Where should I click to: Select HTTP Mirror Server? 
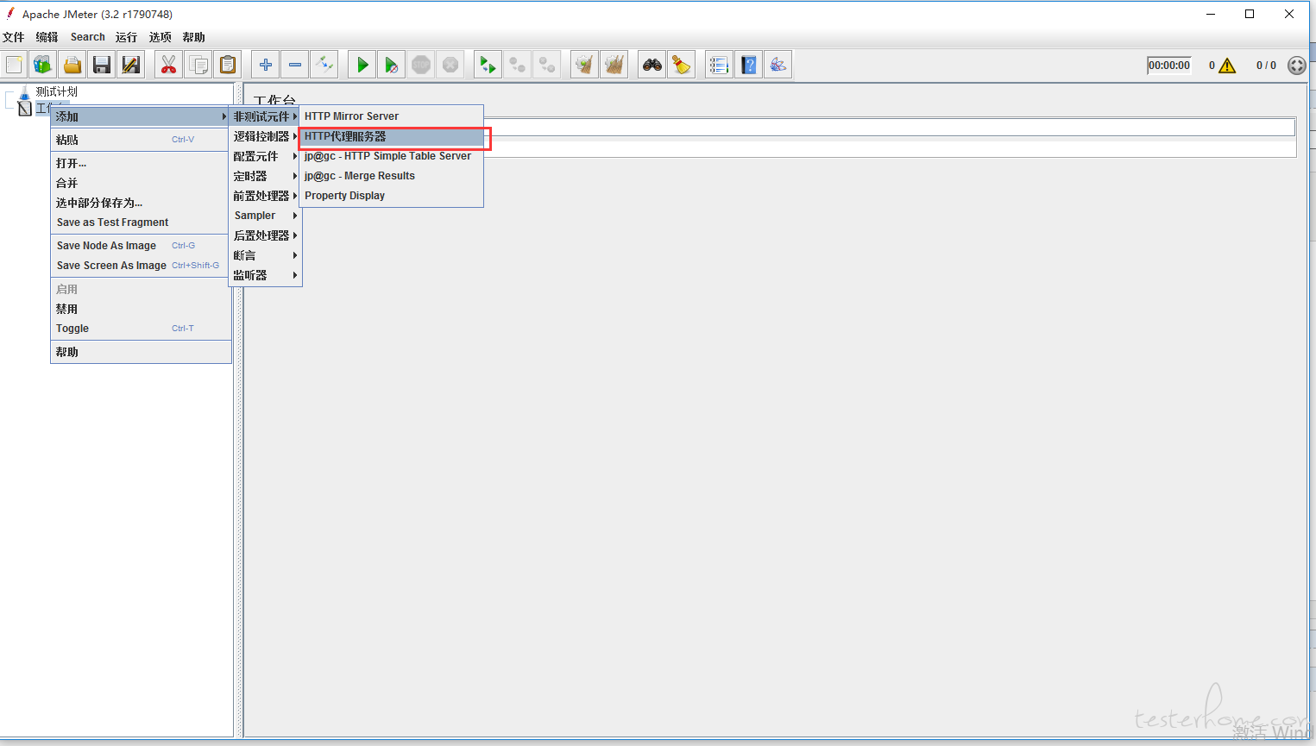click(391, 116)
